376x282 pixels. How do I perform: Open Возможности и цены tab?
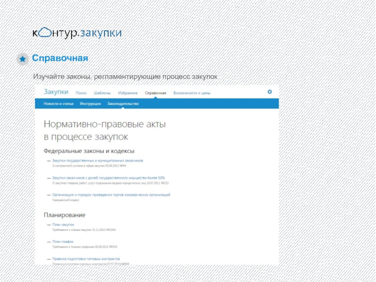click(x=192, y=93)
